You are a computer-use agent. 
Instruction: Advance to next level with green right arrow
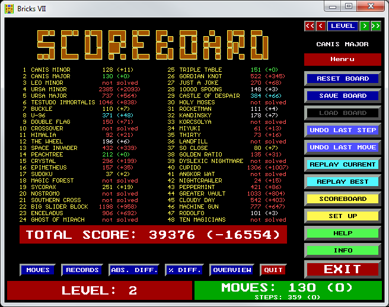(x=365, y=26)
